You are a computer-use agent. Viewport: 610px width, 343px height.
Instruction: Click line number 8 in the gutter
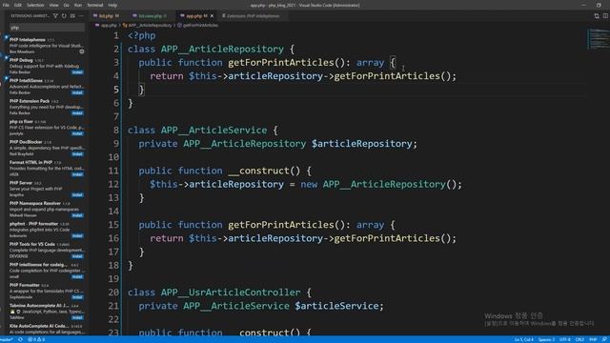(x=116, y=130)
